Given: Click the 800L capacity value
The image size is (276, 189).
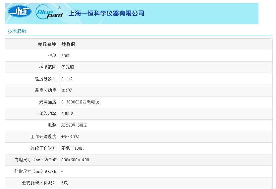Looking at the screenshot, I should click(x=66, y=56).
